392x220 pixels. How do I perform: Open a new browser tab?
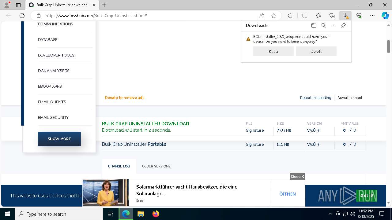pyautogui.click(x=104, y=5)
